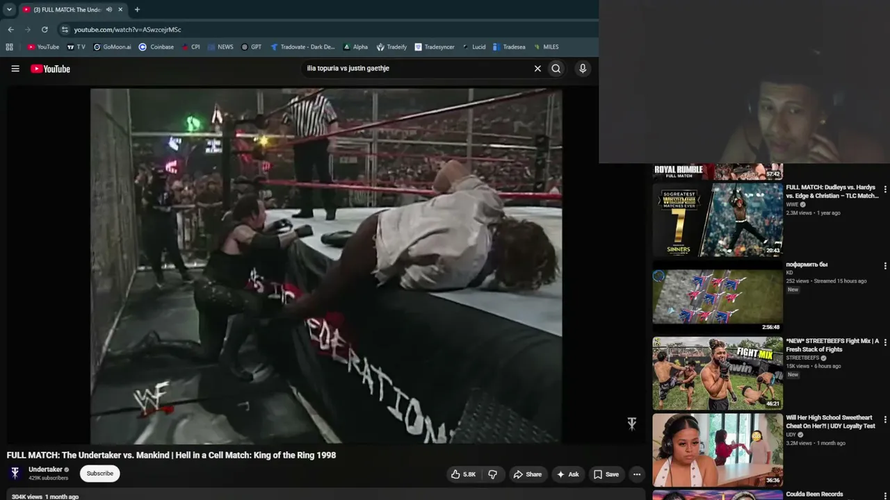Open the apps grid in bookmarks bar

9,47
